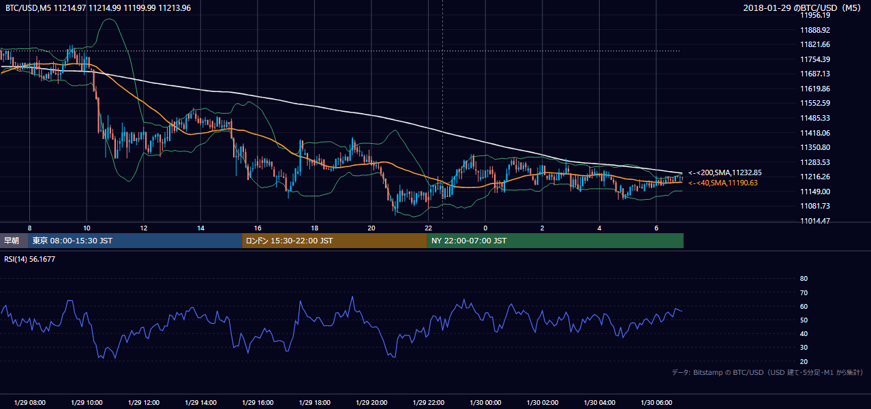Click the 1/29 14:00 time label
This screenshot has width=871, height=409.
click(200, 402)
